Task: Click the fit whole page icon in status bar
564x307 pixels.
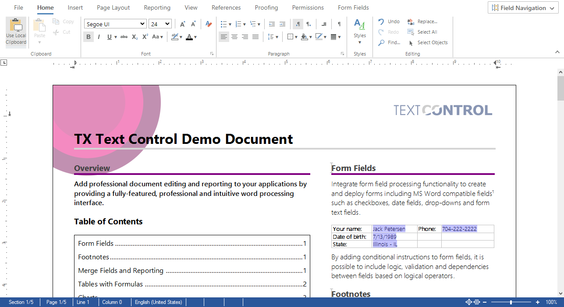Action: click(x=469, y=302)
